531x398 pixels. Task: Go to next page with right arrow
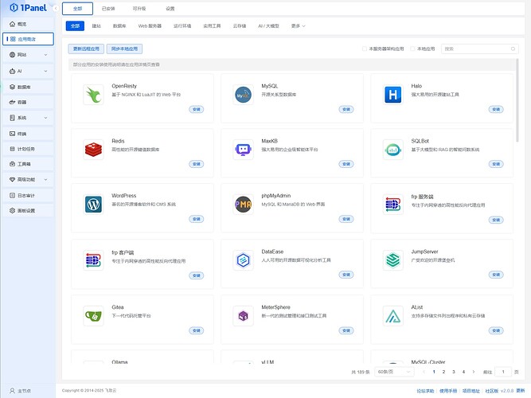[x=474, y=372]
